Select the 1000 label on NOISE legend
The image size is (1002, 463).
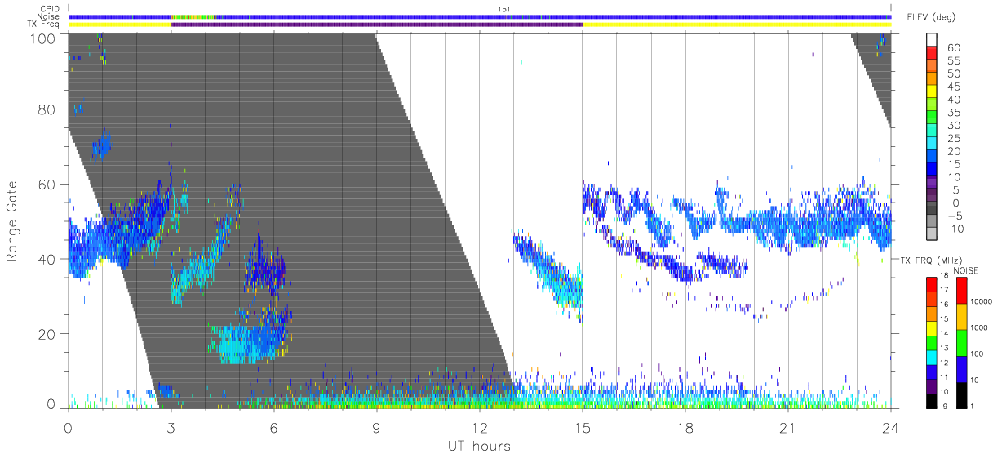(x=978, y=328)
